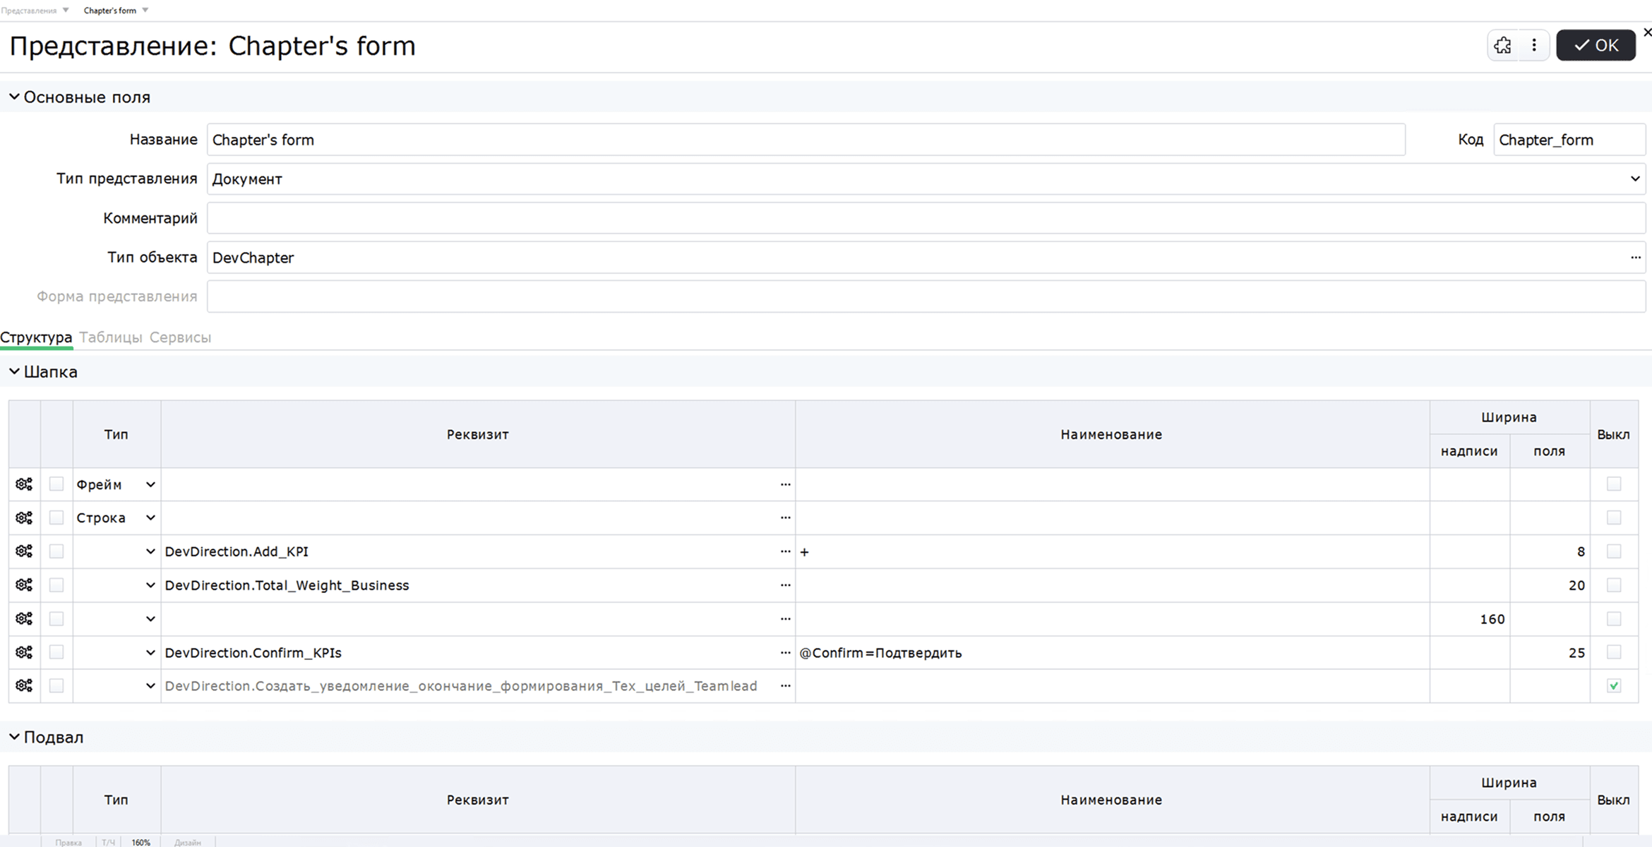The width and height of the screenshot is (1652, 847).
Task: Click gear icon for DevDirection.Confirm_KPIs row
Action: point(24,653)
